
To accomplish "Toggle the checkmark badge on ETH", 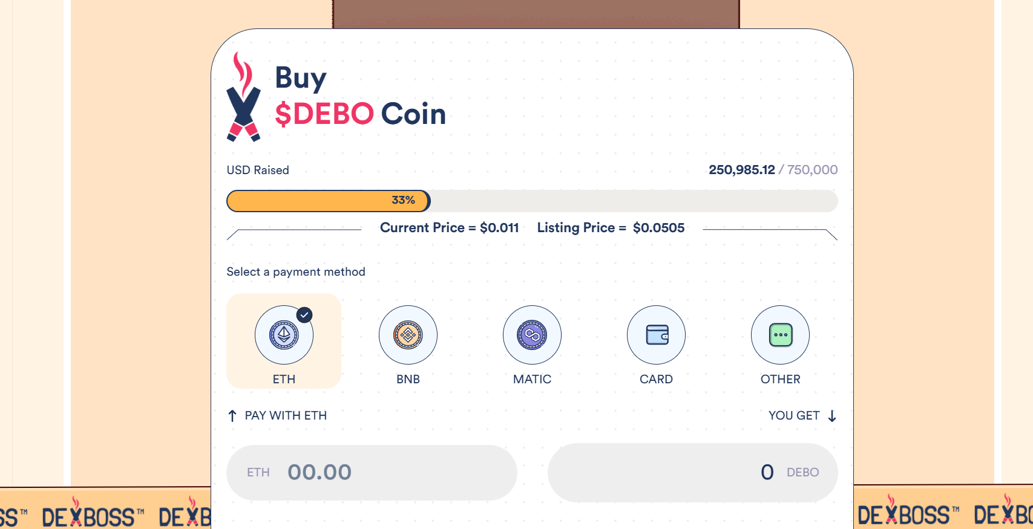I will [304, 315].
